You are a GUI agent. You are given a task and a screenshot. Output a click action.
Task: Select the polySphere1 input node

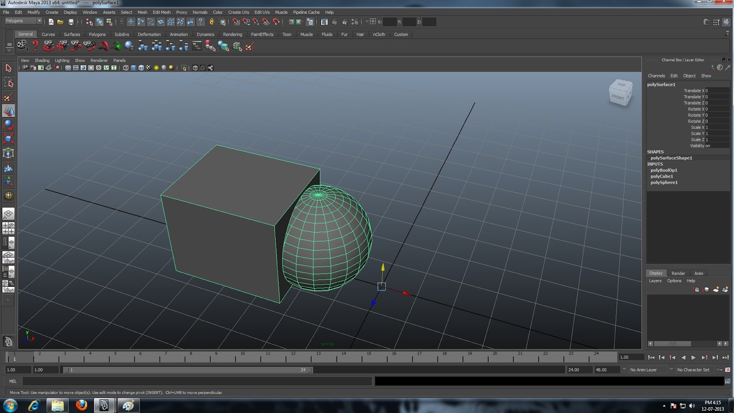click(x=664, y=182)
